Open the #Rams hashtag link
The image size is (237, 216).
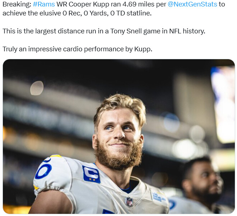[x=44, y=4]
